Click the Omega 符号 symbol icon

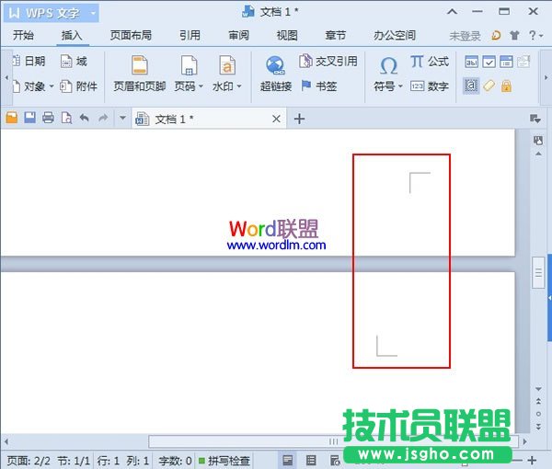point(388,66)
